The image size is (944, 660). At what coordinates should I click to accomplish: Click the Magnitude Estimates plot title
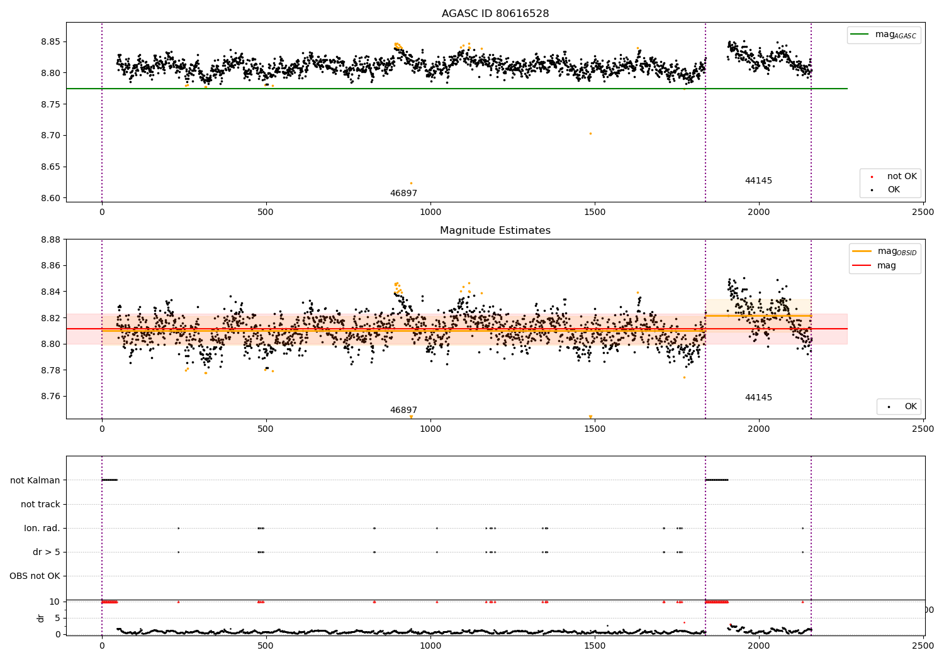(x=495, y=231)
